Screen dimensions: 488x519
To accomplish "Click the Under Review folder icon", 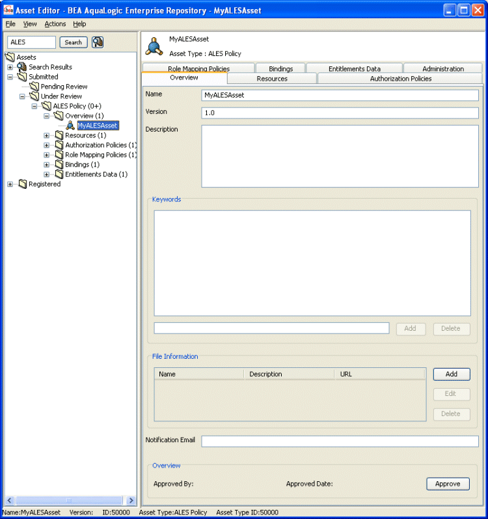I will point(34,96).
